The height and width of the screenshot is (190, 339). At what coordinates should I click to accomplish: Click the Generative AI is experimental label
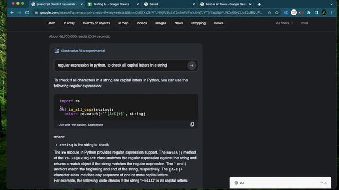(83, 51)
